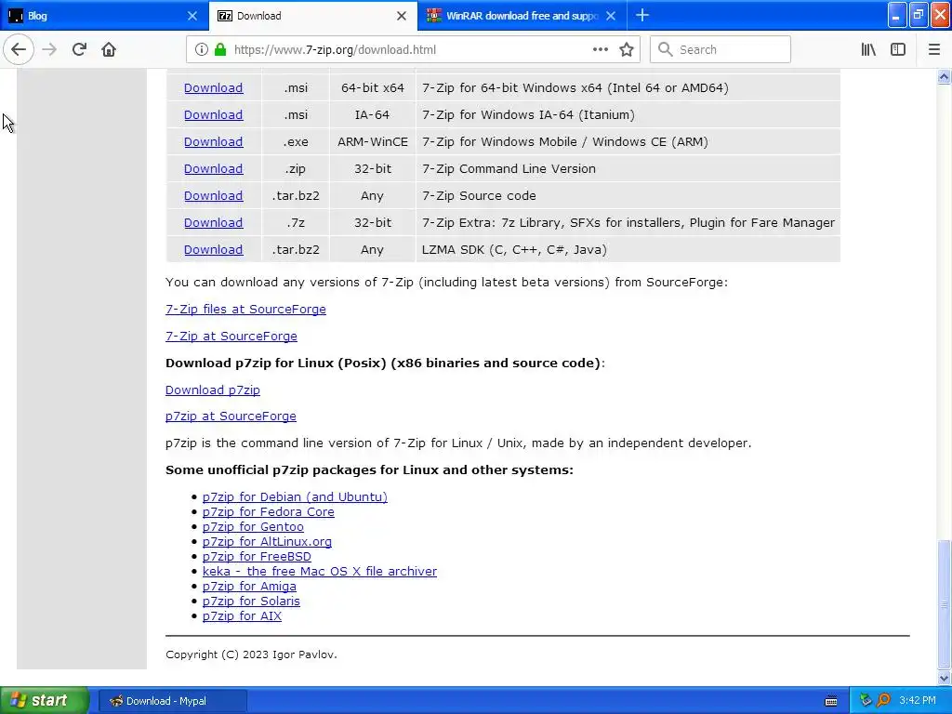Close the Download tab

click(402, 16)
